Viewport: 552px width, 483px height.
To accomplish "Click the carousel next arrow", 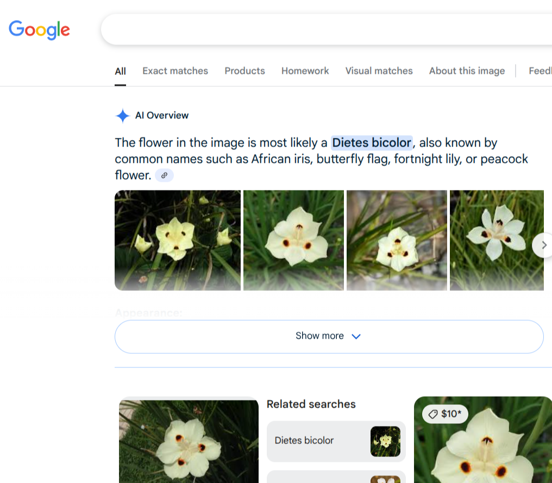I will click(x=543, y=245).
